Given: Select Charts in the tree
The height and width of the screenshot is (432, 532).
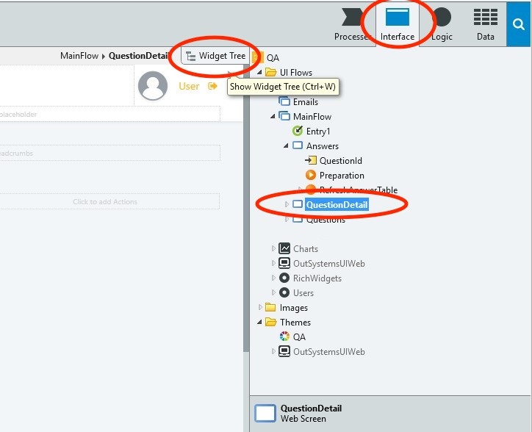Looking at the screenshot, I should click(x=306, y=249).
